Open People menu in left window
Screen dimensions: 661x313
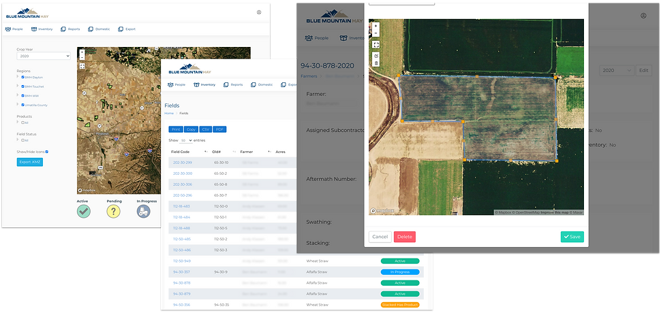point(14,29)
